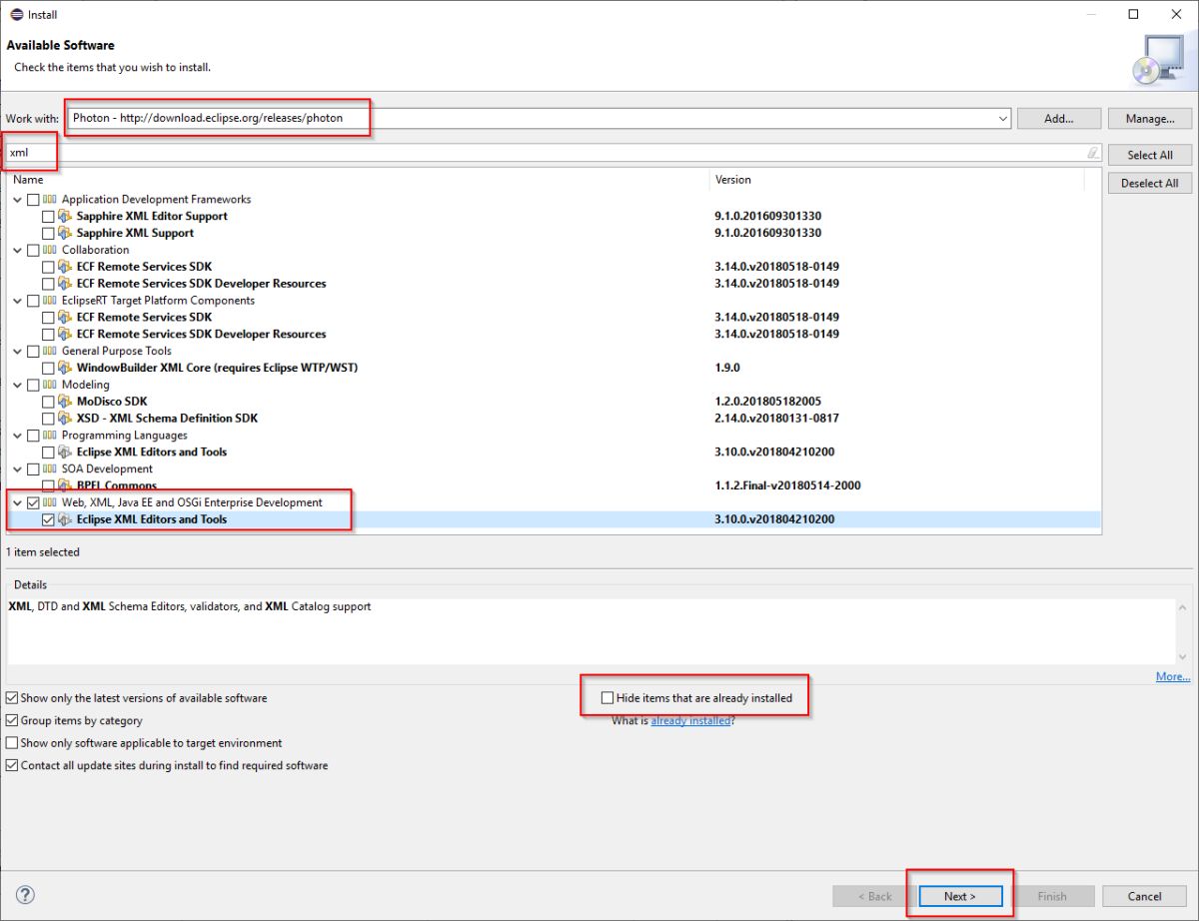Click the General Purpose Tools category icon
This screenshot has height=921, width=1199.
(x=50, y=352)
